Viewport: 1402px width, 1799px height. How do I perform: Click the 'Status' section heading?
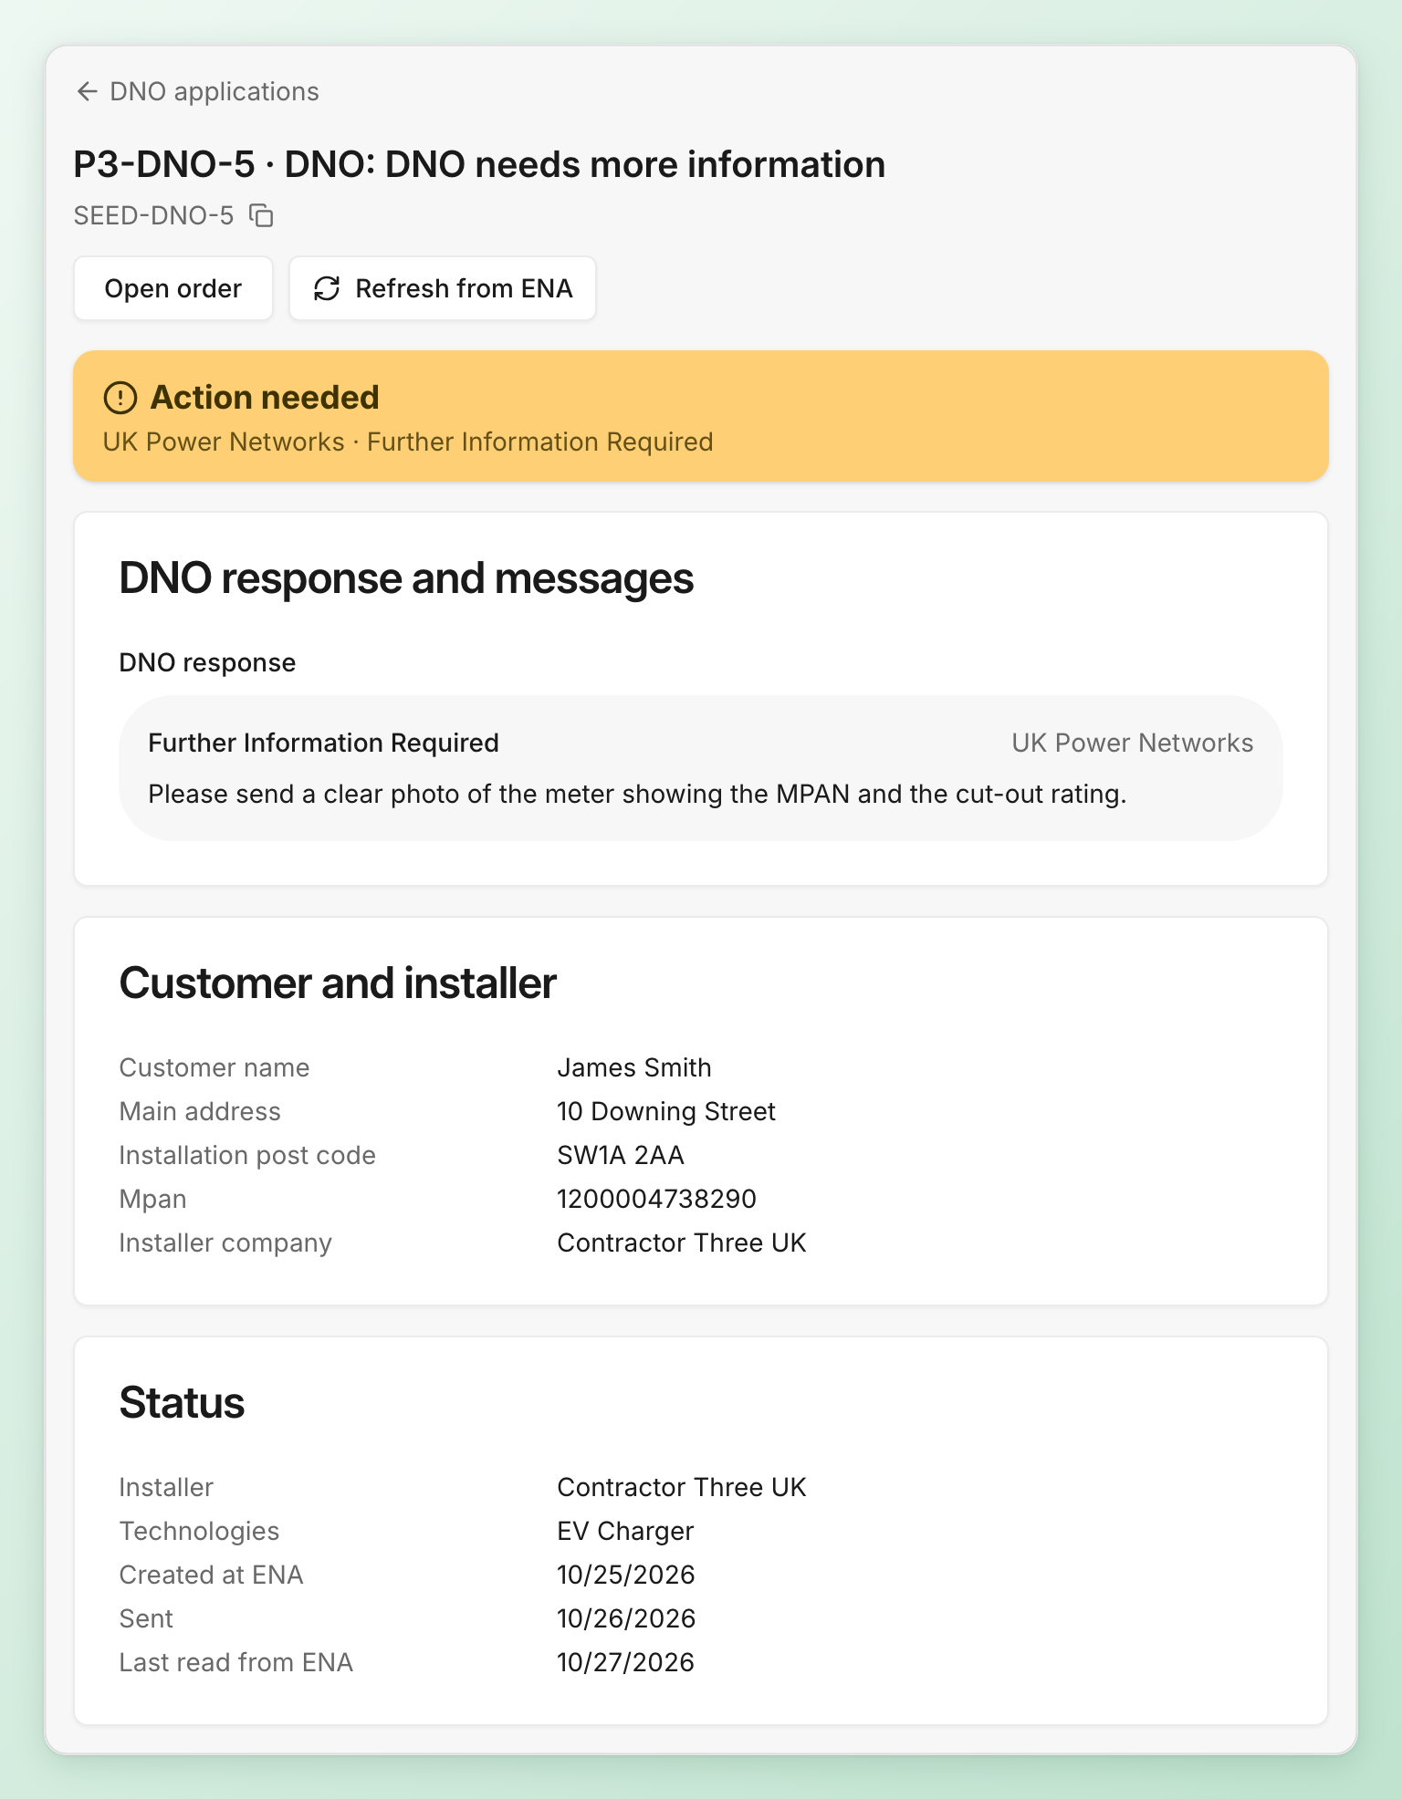click(x=182, y=1403)
